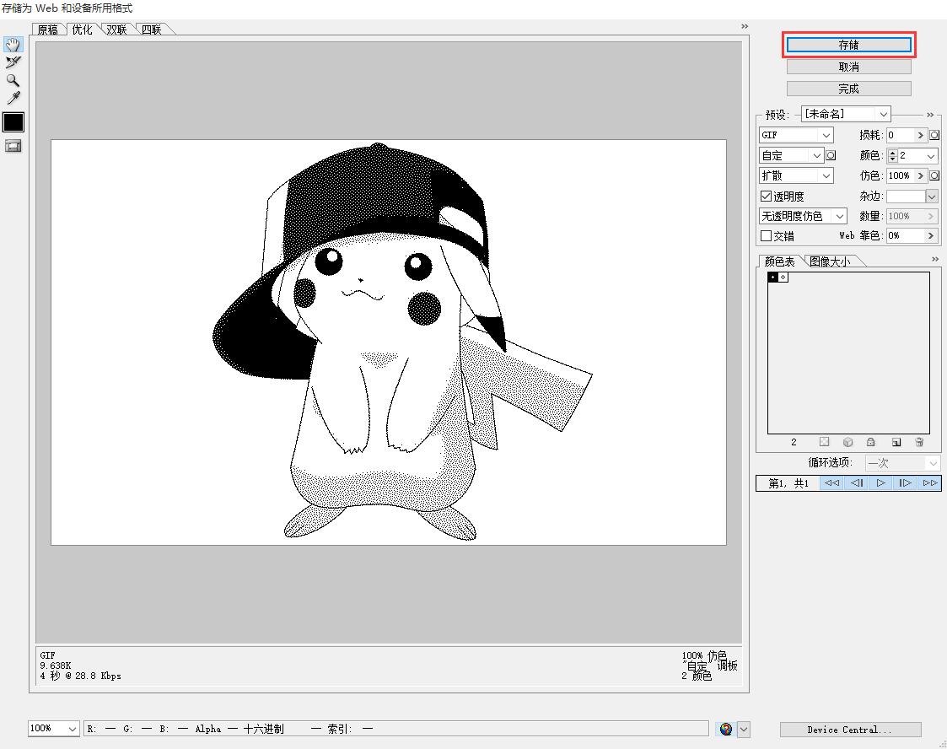947x749 pixels.
Task: Add new color to color table icon
Action: (896, 442)
